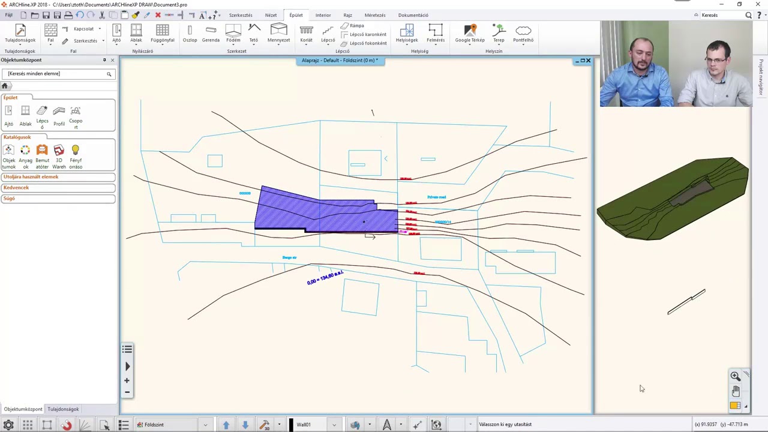Open the Tulajdonságok tool in the ribbon
The height and width of the screenshot is (432, 768).
(20, 34)
